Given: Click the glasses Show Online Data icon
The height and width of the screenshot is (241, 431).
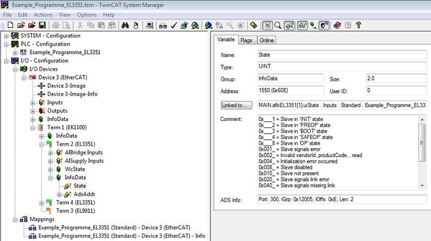Looking at the screenshot, I should (x=302, y=25).
